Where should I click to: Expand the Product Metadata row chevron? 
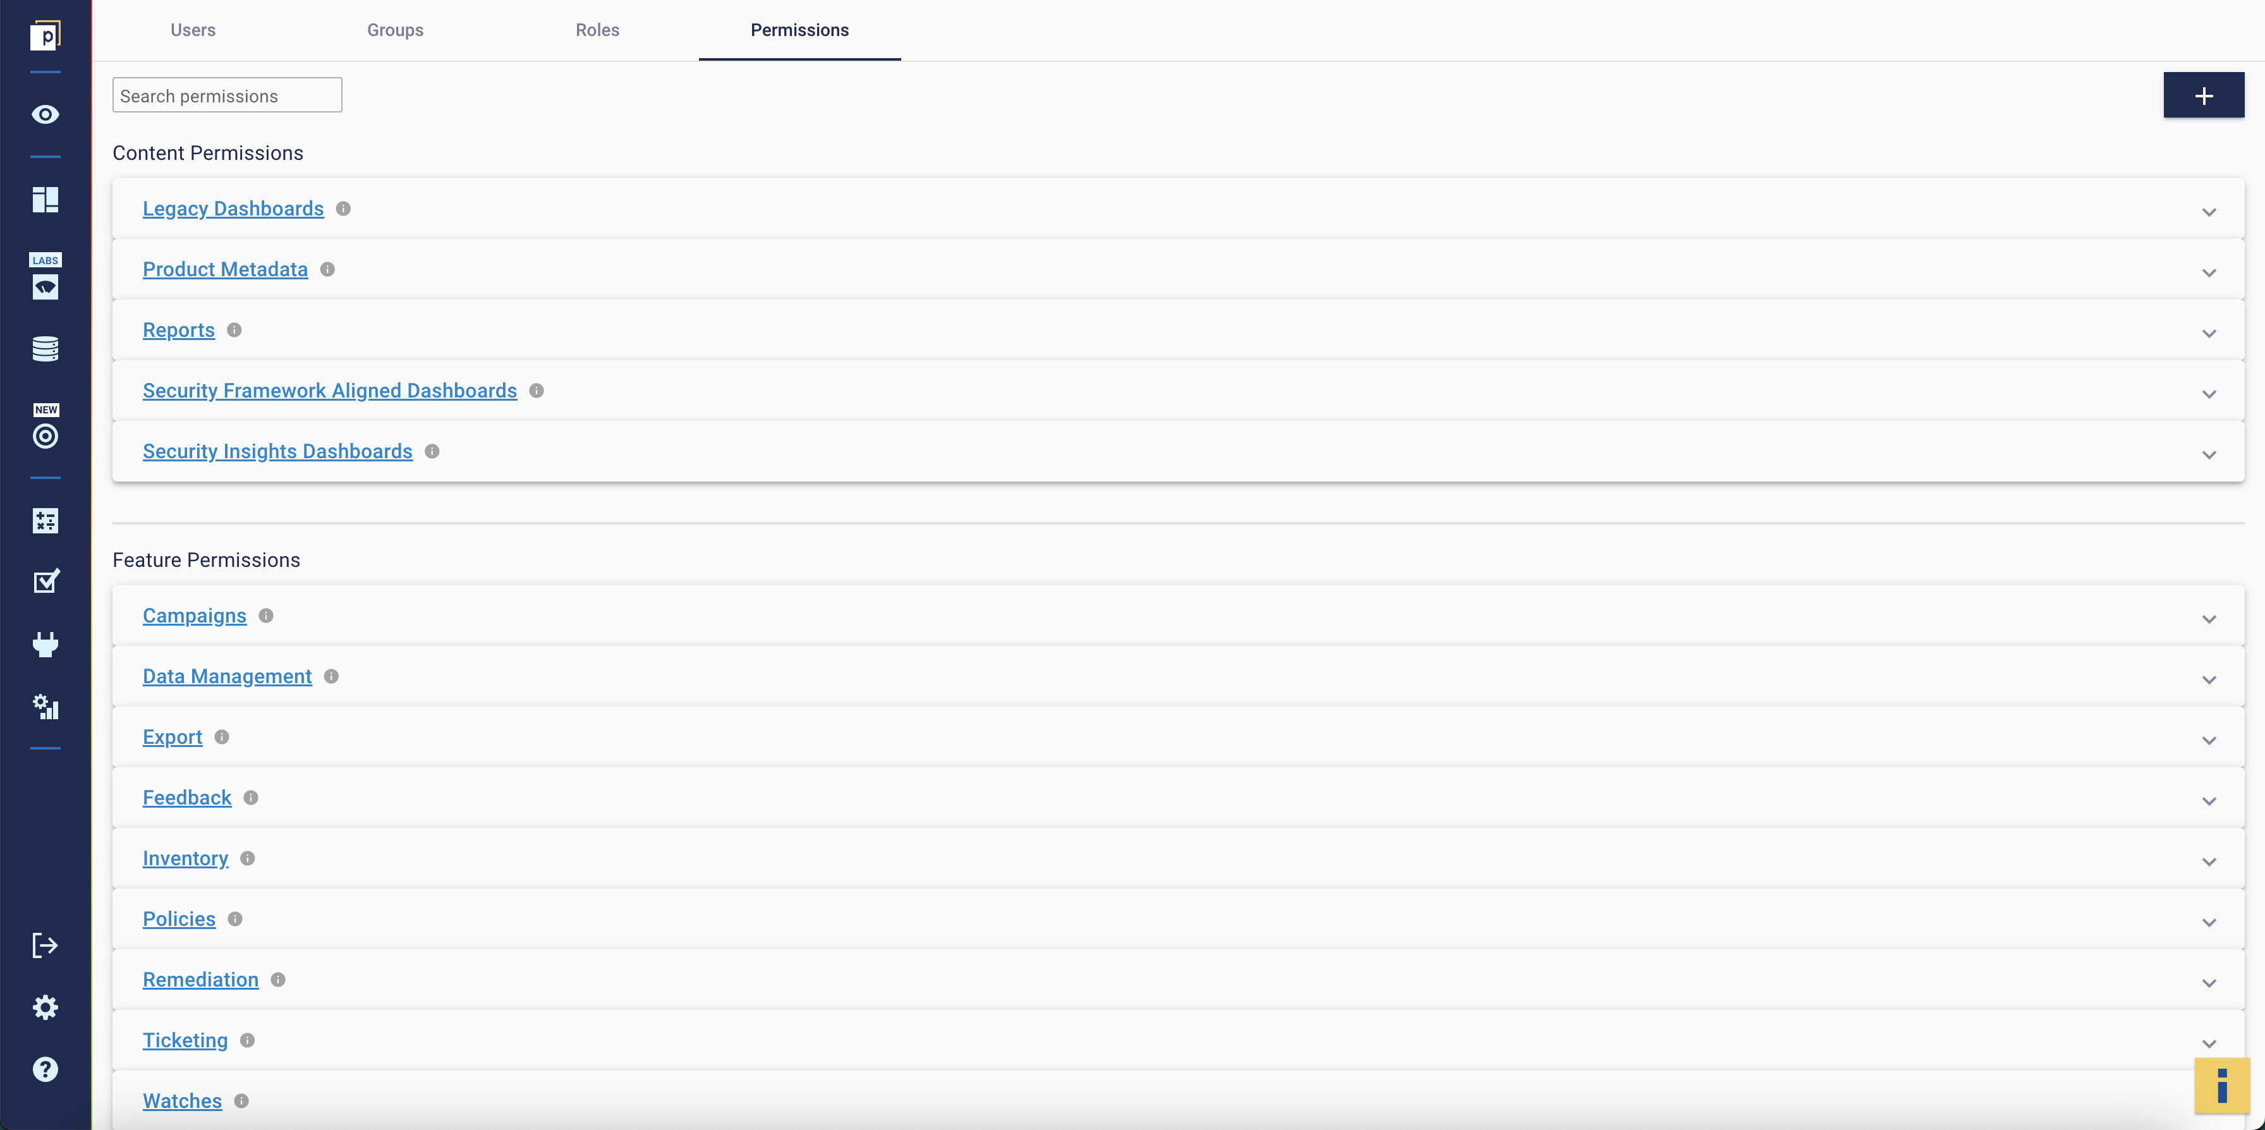point(2209,272)
